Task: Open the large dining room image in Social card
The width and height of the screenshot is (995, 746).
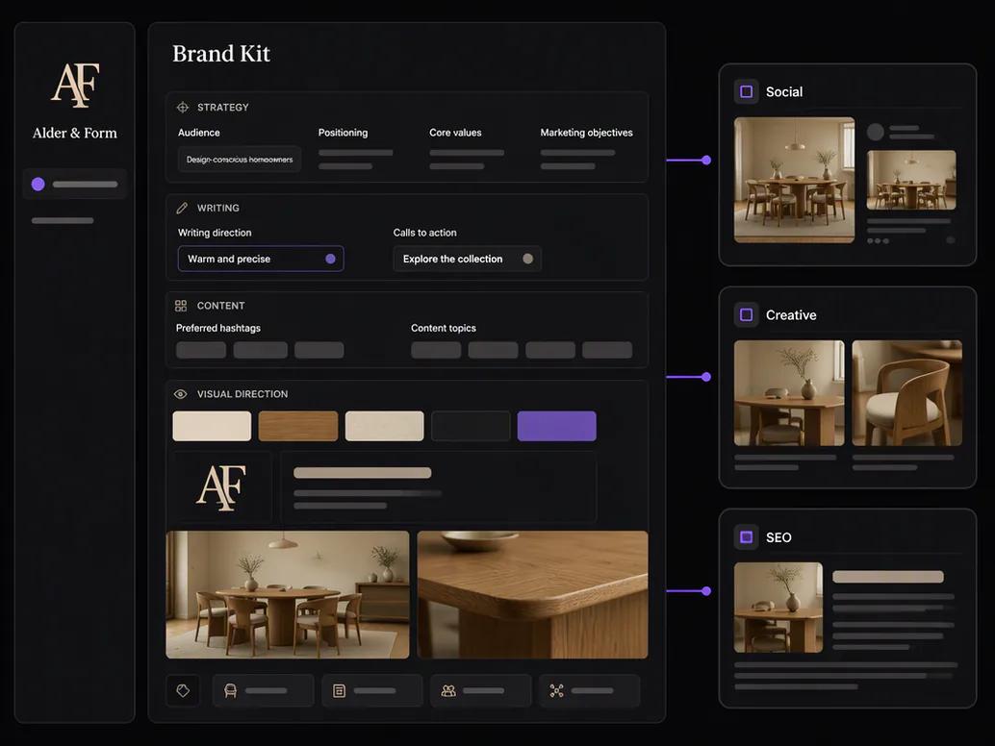Action: (795, 180)
